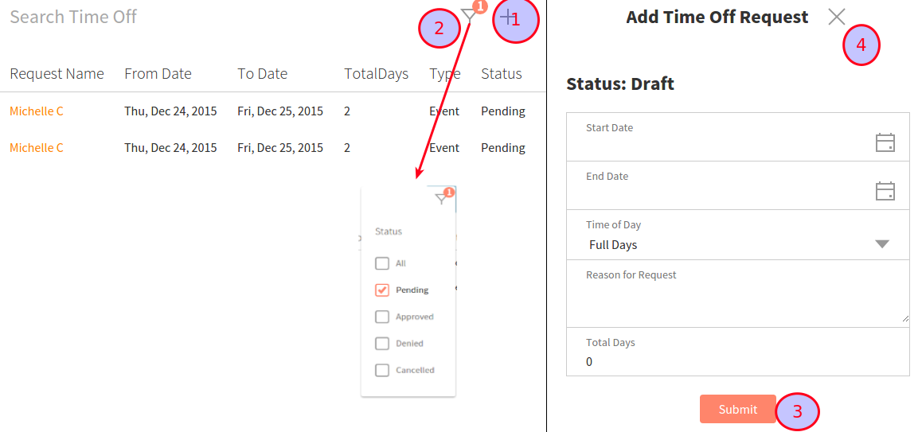Close the Add Time Off Request panel
This screenshot has height=432, width=922.
(836, 17)
